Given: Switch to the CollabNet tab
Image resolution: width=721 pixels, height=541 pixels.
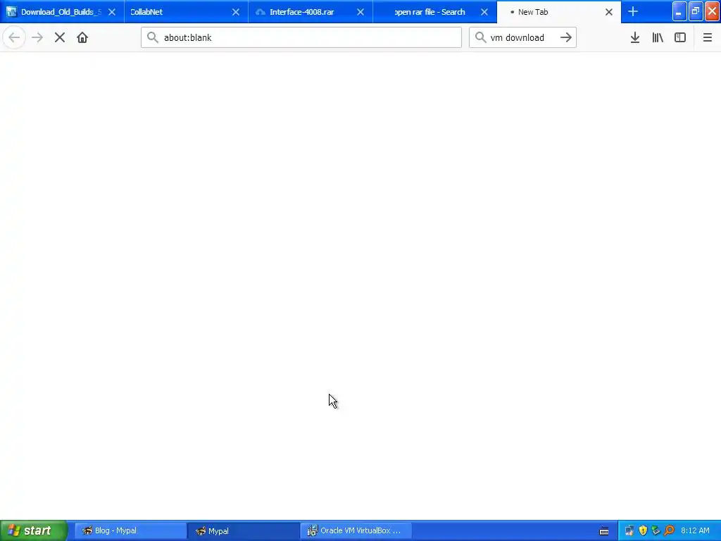Looking at the screenshot, I should coord(186,12).
